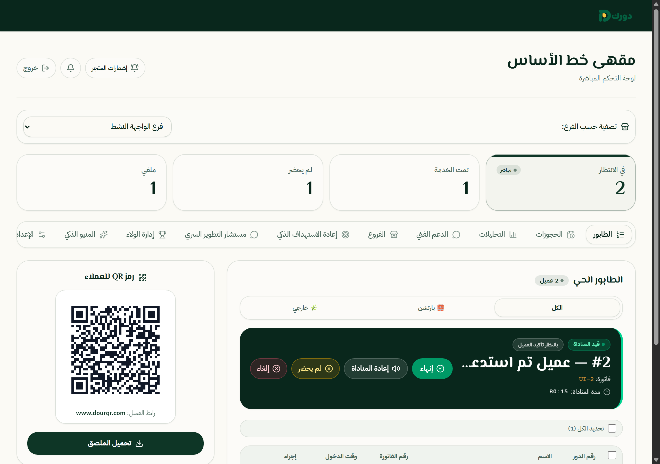This screenshot has width=660, height=464.
Task: Open مستشار التطوير السري advisor tab
Action: tap(221, 235)
